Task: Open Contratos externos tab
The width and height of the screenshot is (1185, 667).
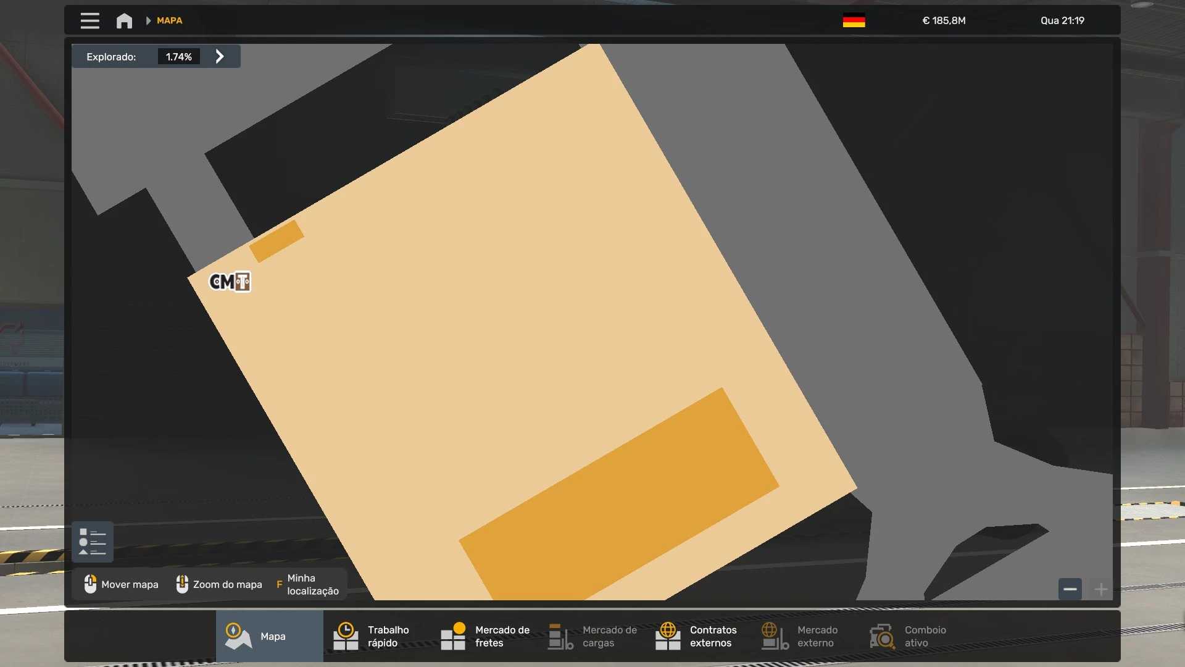Action: point(699,636)
